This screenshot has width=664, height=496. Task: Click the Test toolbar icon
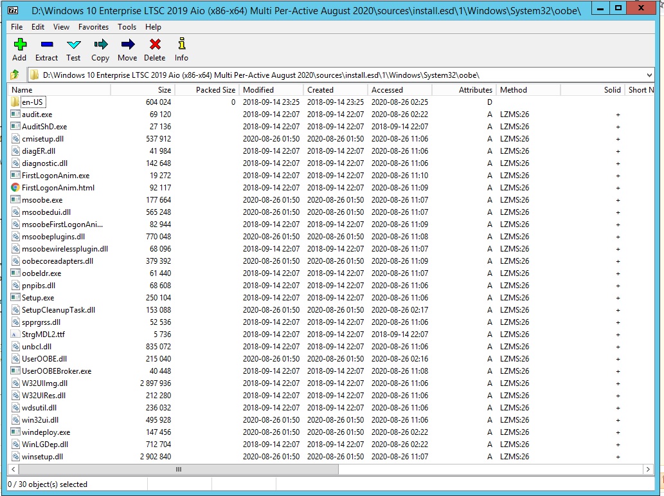[74, 44]
